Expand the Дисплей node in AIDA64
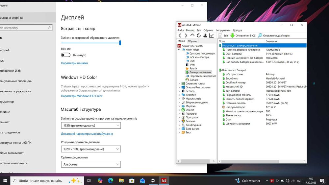The width and height of the screenshot is (329, 185). tap(179, 95)
